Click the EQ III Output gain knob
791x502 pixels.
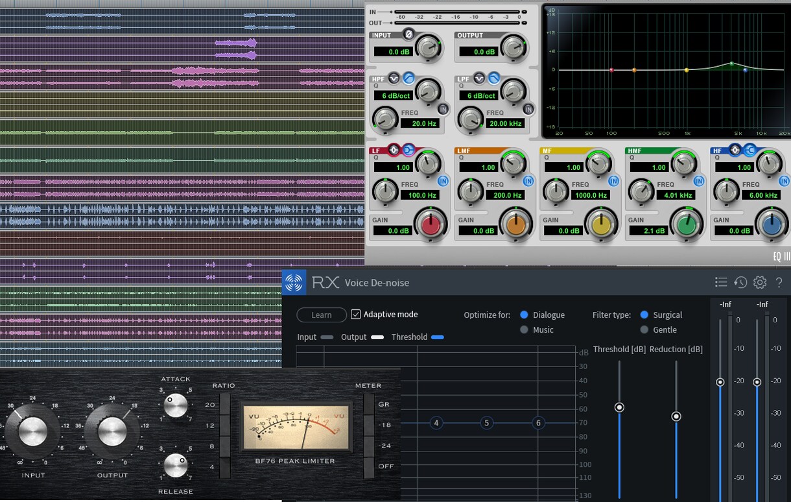click(x=514, y=47)
